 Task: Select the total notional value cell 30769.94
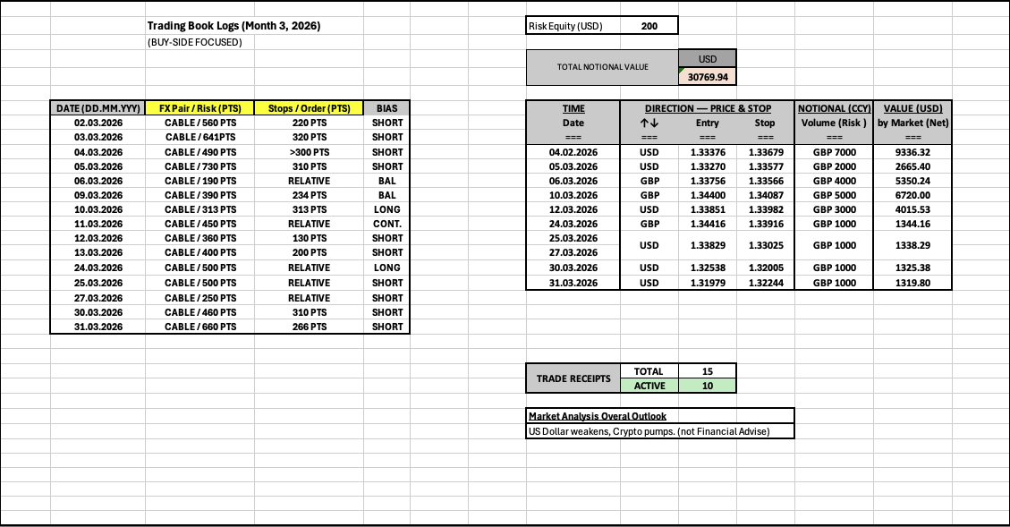point(708,78)
